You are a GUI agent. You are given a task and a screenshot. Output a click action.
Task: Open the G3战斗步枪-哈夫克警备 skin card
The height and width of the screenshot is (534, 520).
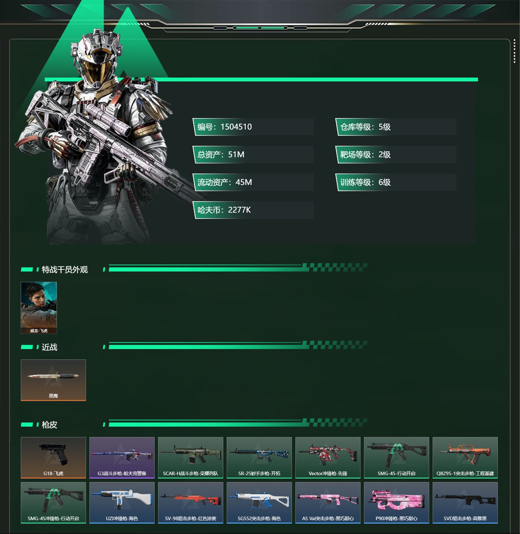click(122, 458)
